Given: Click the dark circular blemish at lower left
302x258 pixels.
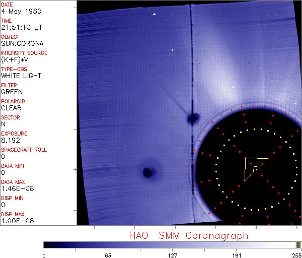Looking at the screenshot, I should (147, 172).
